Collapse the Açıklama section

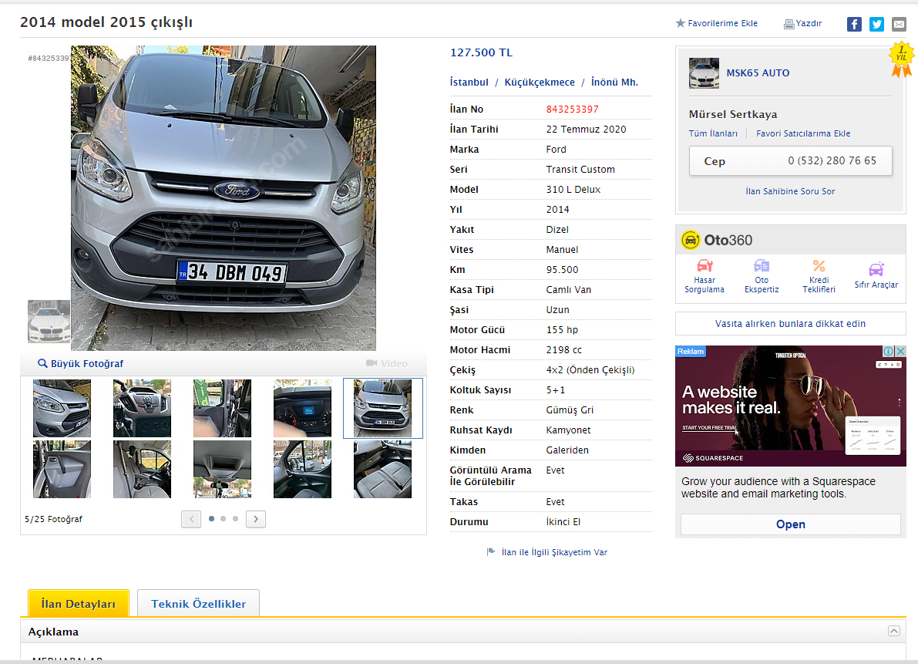(x=894, y=631)
